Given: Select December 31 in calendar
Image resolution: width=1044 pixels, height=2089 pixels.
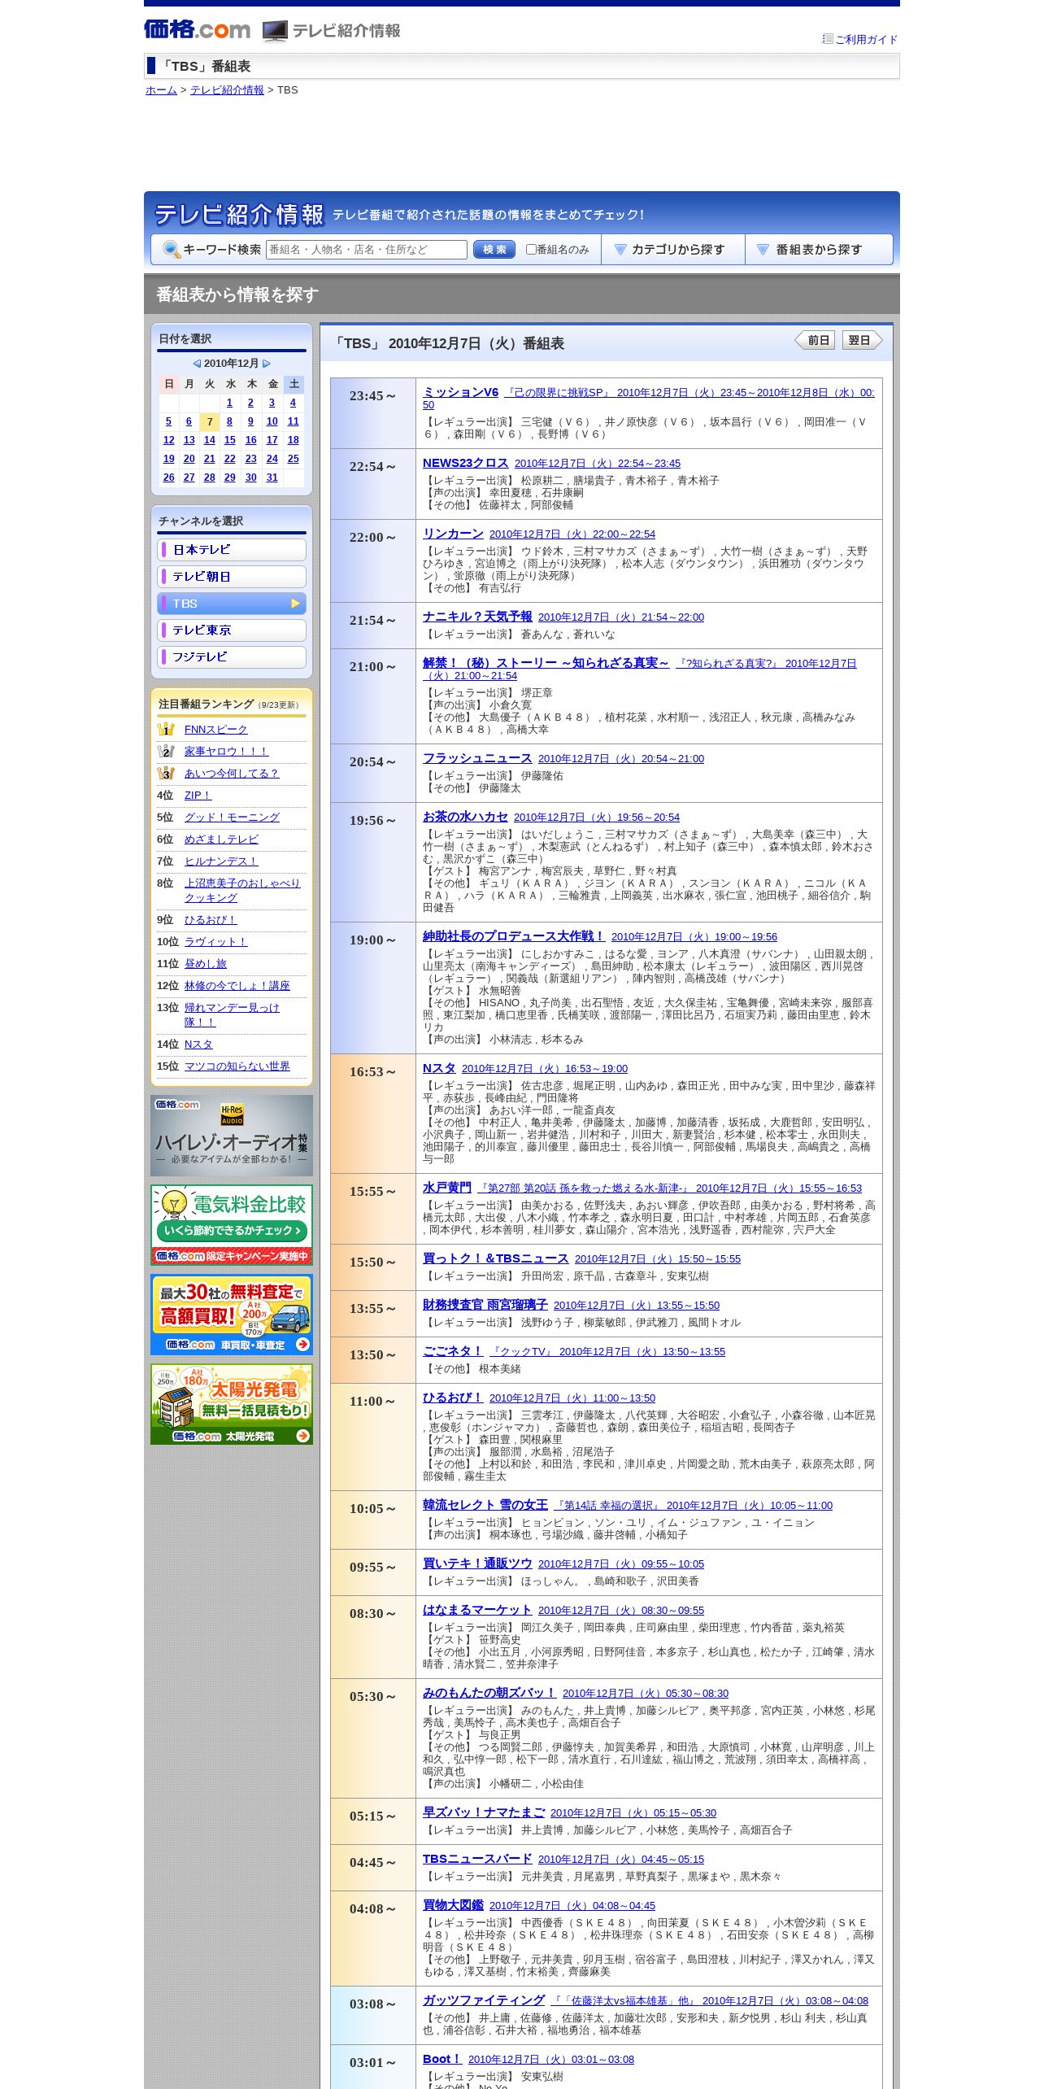Looking at the screenshot, I should 272,478.
